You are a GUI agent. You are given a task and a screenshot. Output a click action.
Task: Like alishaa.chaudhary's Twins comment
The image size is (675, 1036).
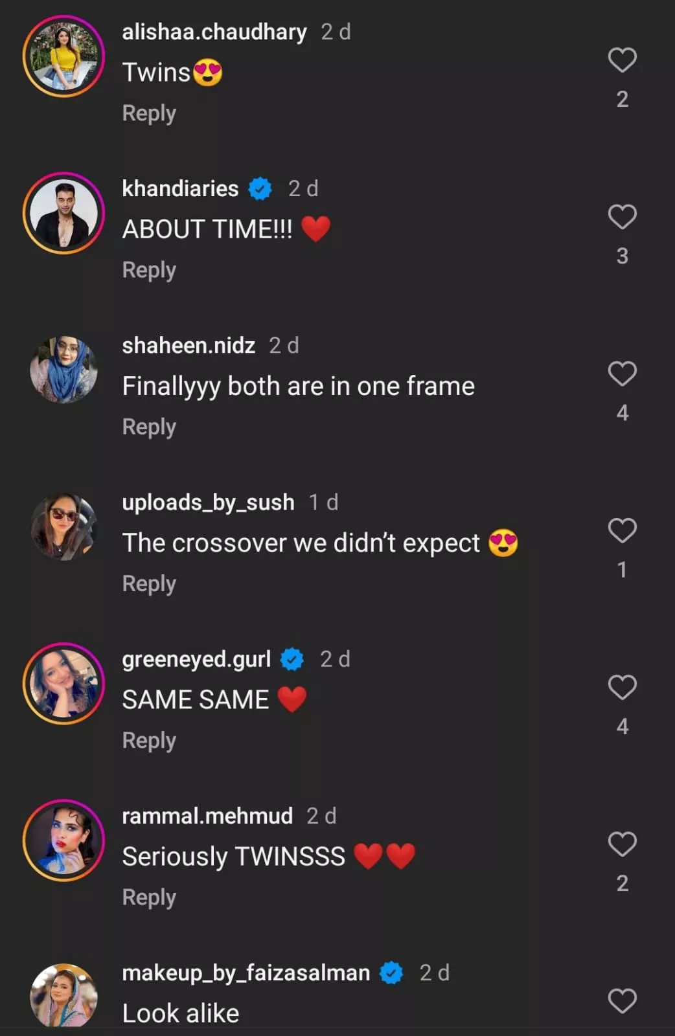pos(622,60)
